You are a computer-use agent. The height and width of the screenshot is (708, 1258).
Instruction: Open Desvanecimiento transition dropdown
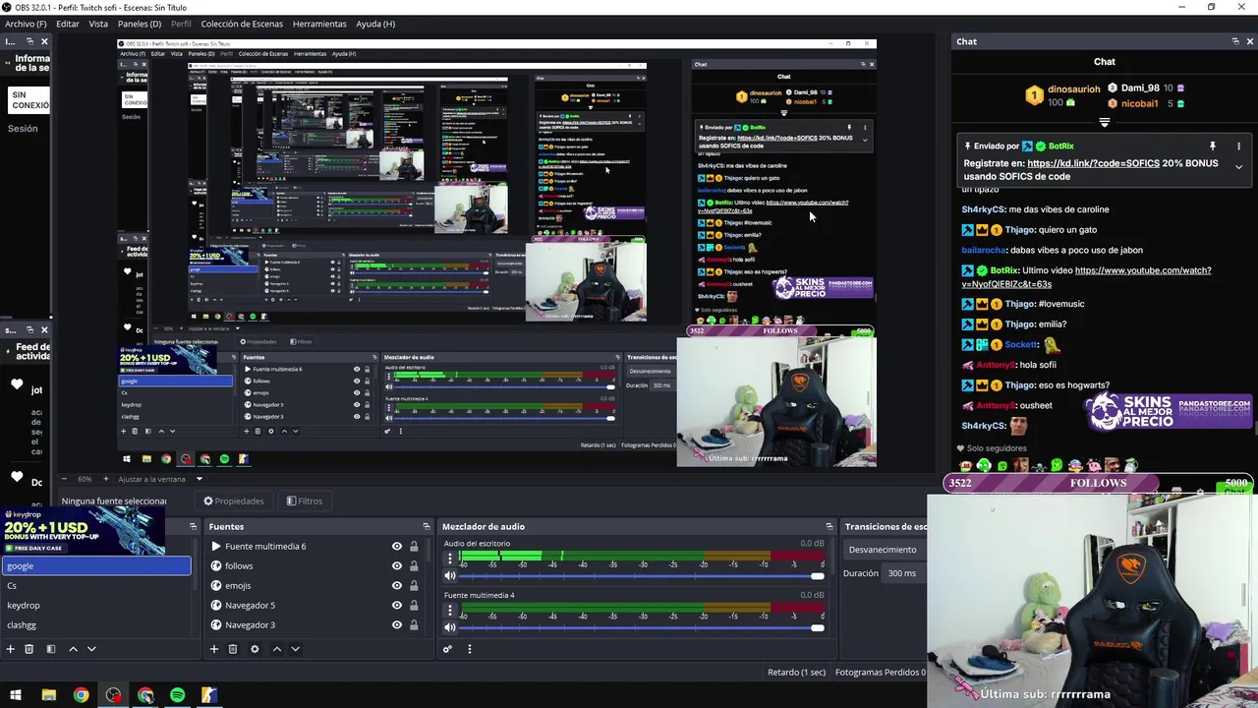(x=885, y=550)
